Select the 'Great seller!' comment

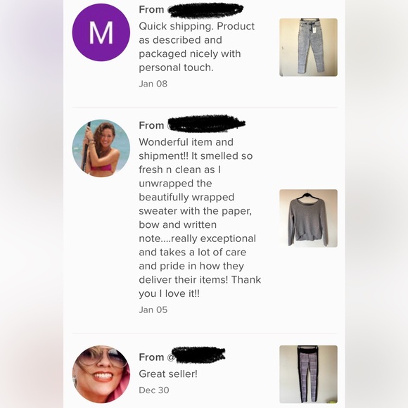point(168,374)
